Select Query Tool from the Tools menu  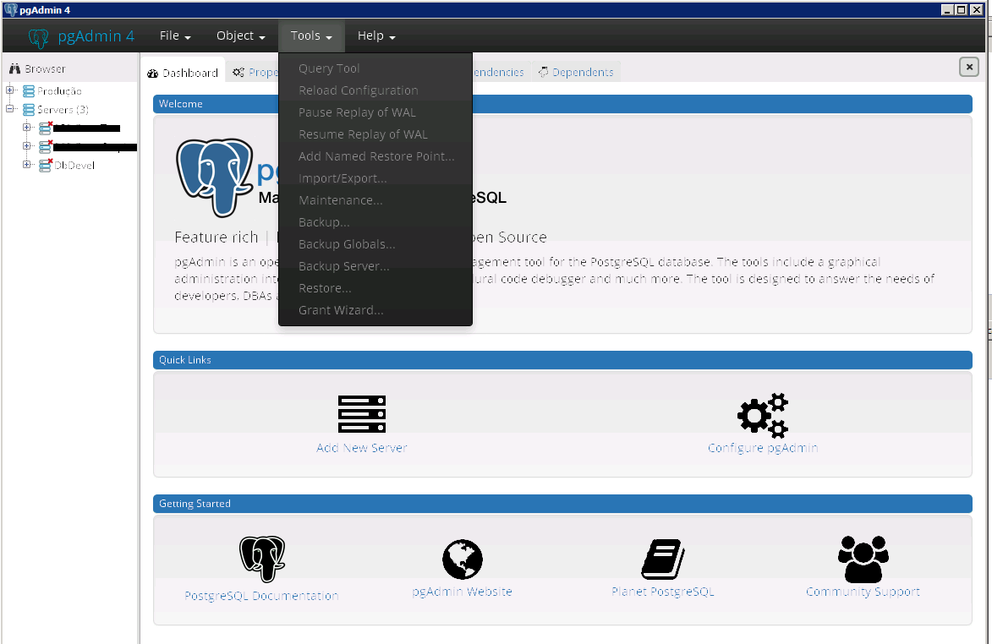pos(329,68)
